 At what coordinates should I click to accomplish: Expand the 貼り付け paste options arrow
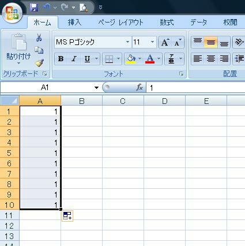click(18, 63)
